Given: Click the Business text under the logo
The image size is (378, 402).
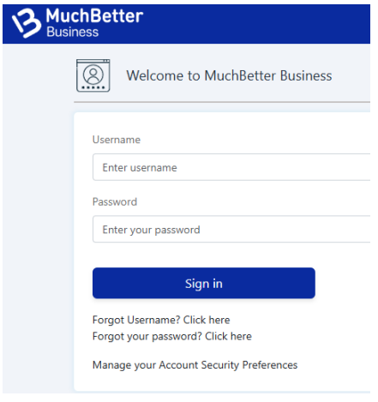Looking at the screenshot, I should (73, 32).
